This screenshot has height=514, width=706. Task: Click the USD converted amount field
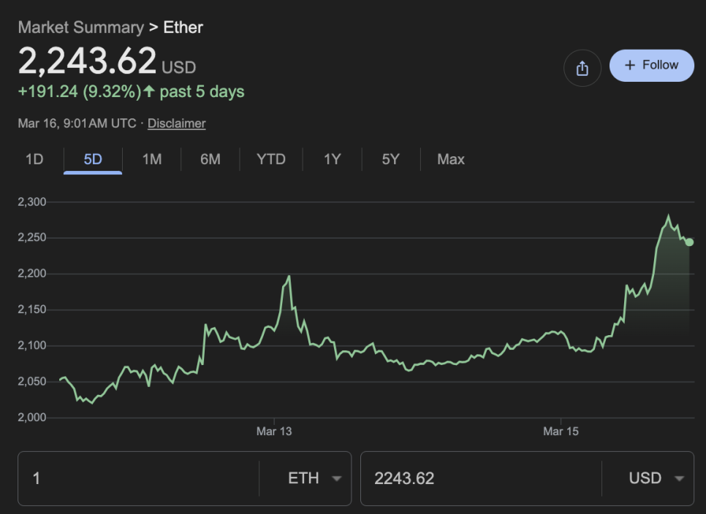[479, 478]
